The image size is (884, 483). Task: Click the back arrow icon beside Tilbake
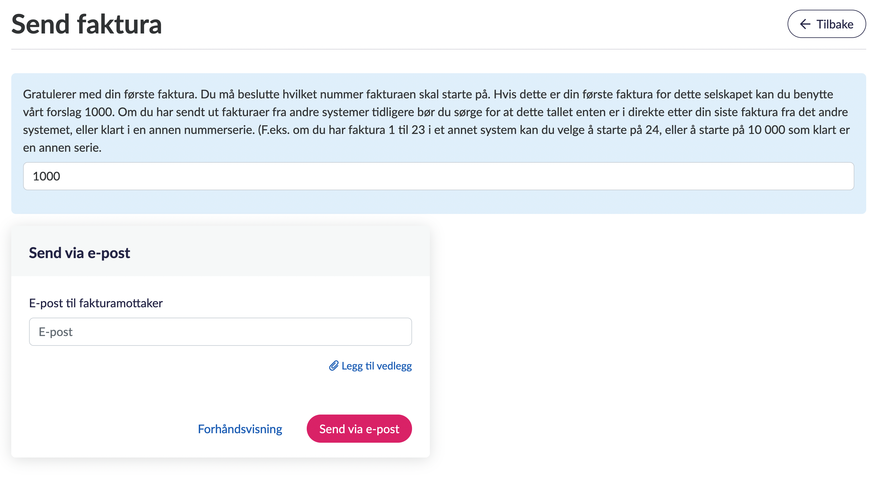click(x=805, y=24)
